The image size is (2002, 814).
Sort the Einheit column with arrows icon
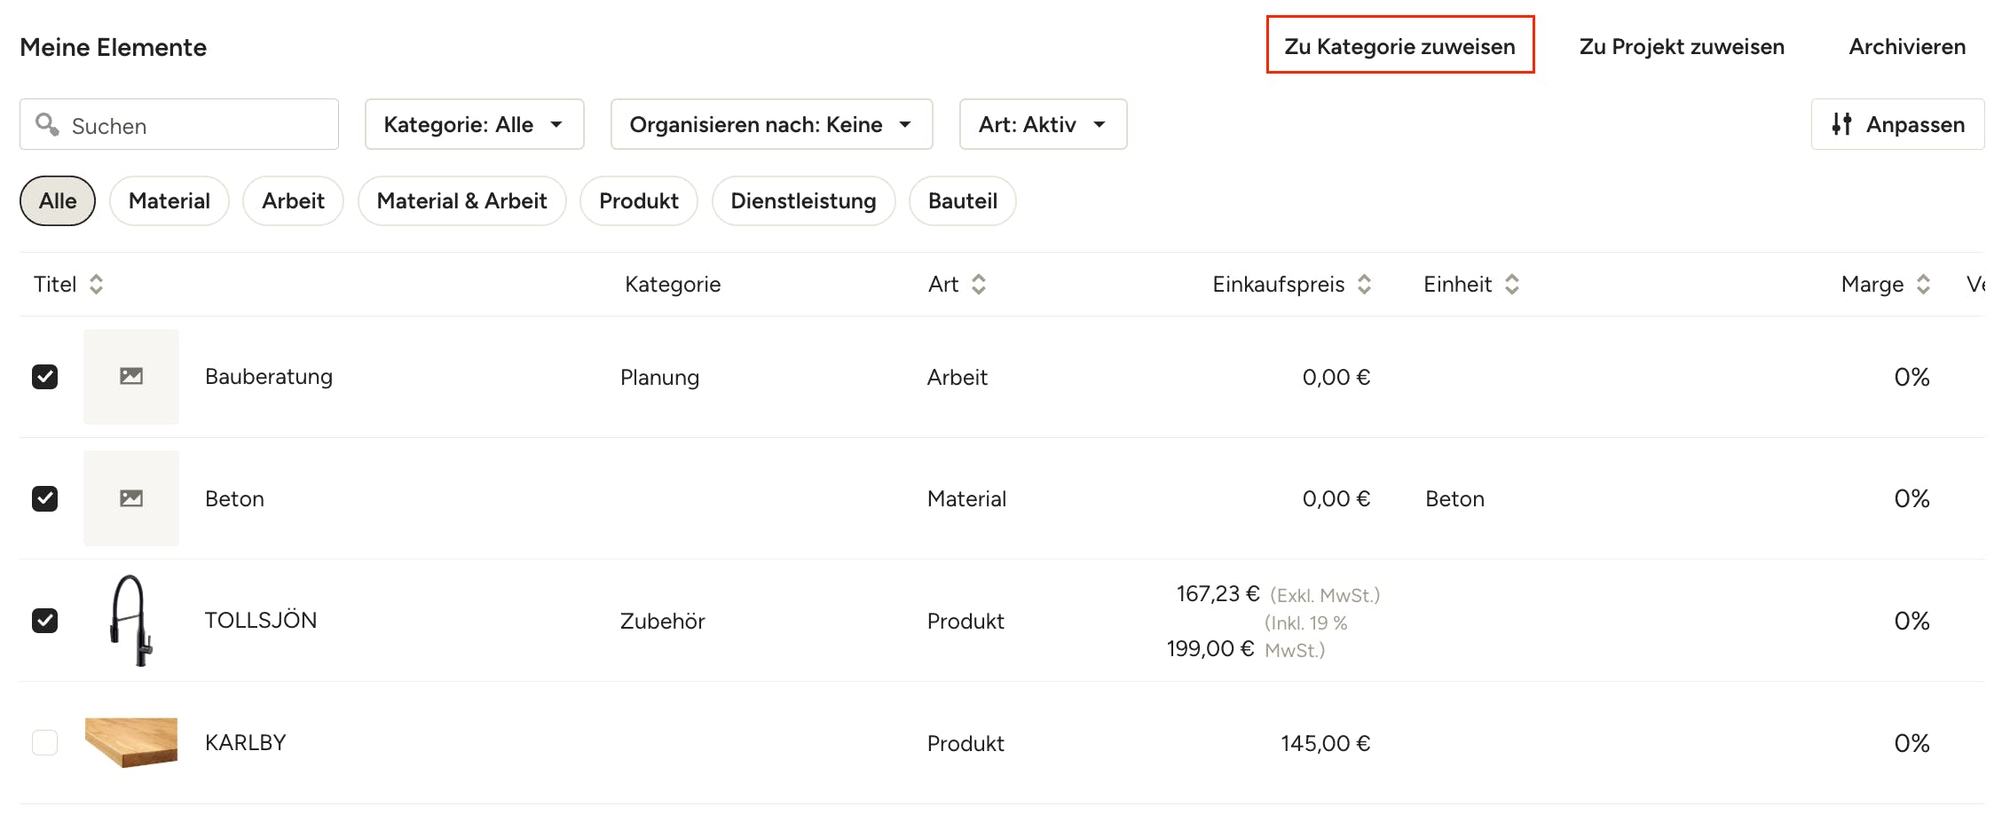1512,285
